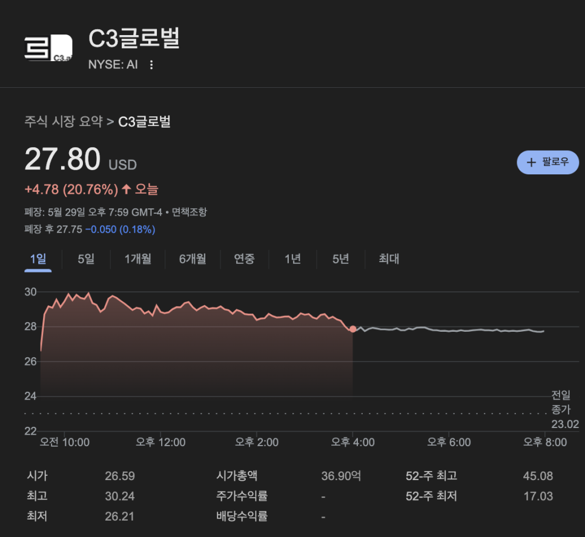The image size is (585, 537).
Task: View the 5년 chart range
Action: point(340,259)
